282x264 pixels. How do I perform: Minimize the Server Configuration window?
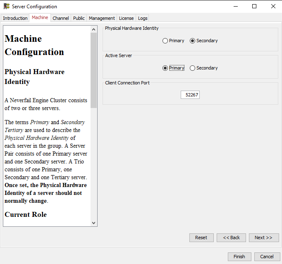click(x=236, y=7)
